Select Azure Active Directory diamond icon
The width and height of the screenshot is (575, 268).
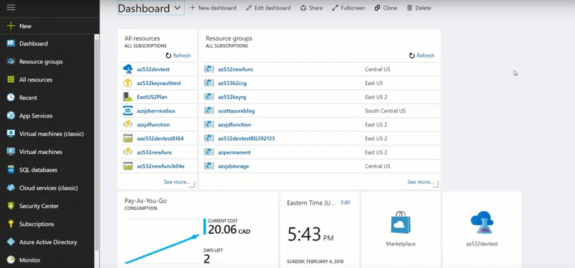pos(11,242)
